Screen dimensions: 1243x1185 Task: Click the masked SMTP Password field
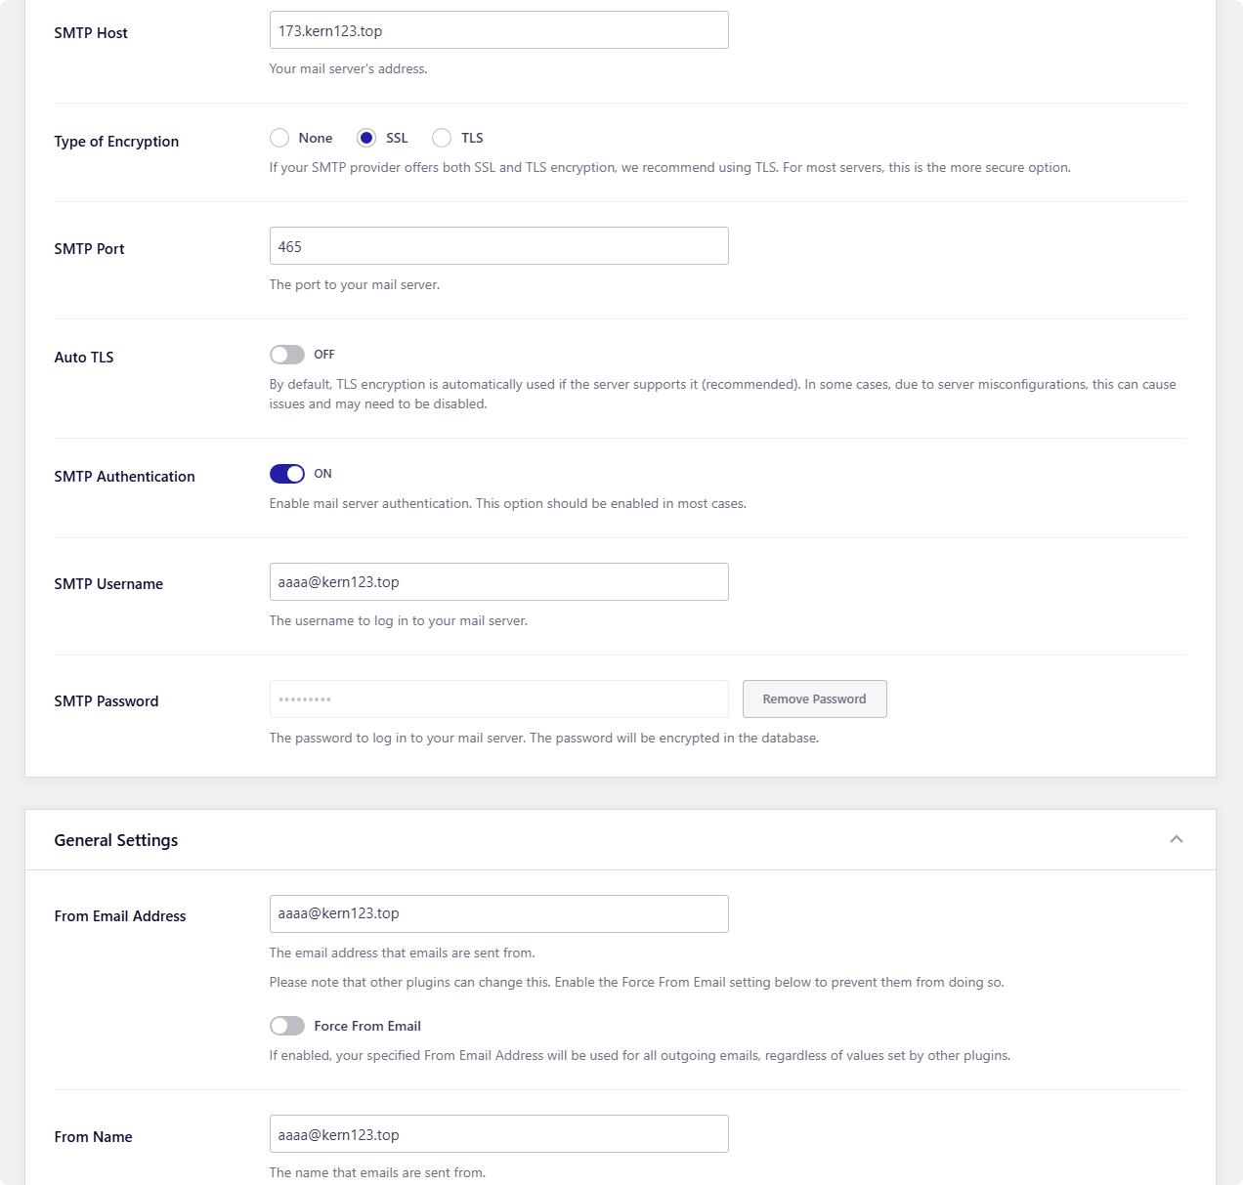pyautogui.click(x=498, y=699)
